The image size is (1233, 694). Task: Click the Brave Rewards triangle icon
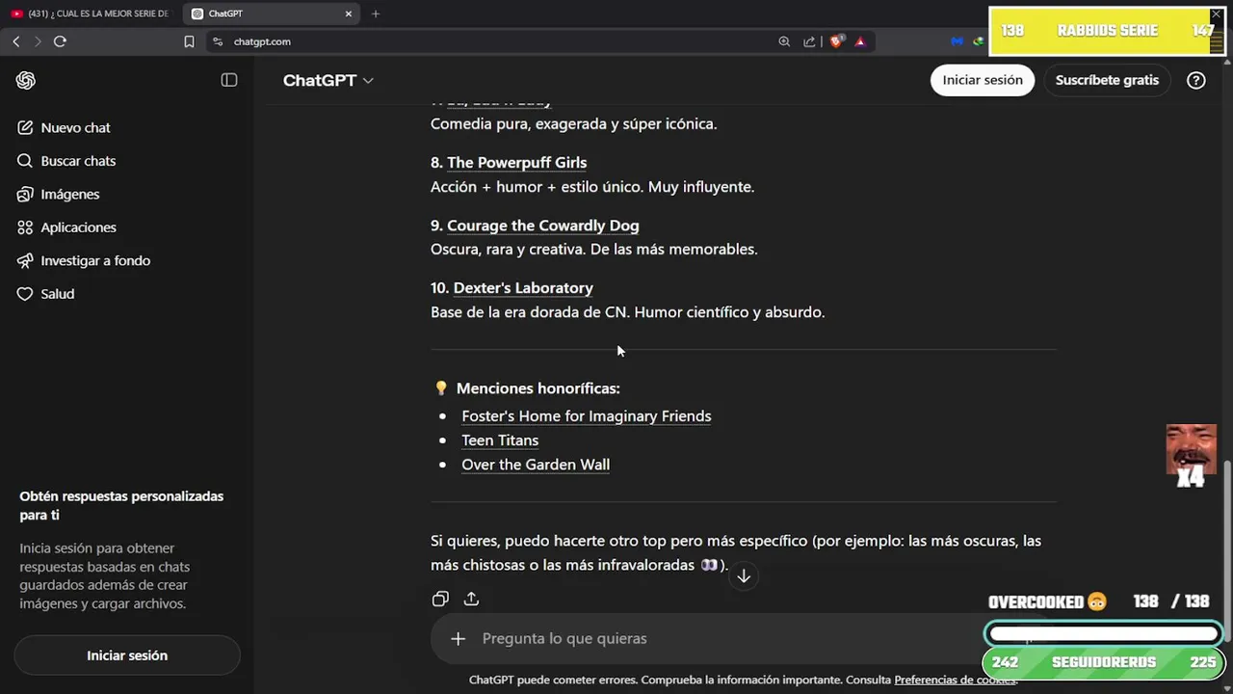(x=860, y=41)
